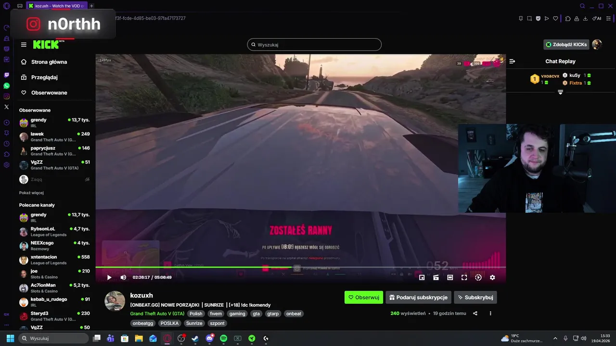Image resolution: width=616 pixels, height=346 pixels.
Task: Seek on the green video progress bar
Action: click(300, 267)
